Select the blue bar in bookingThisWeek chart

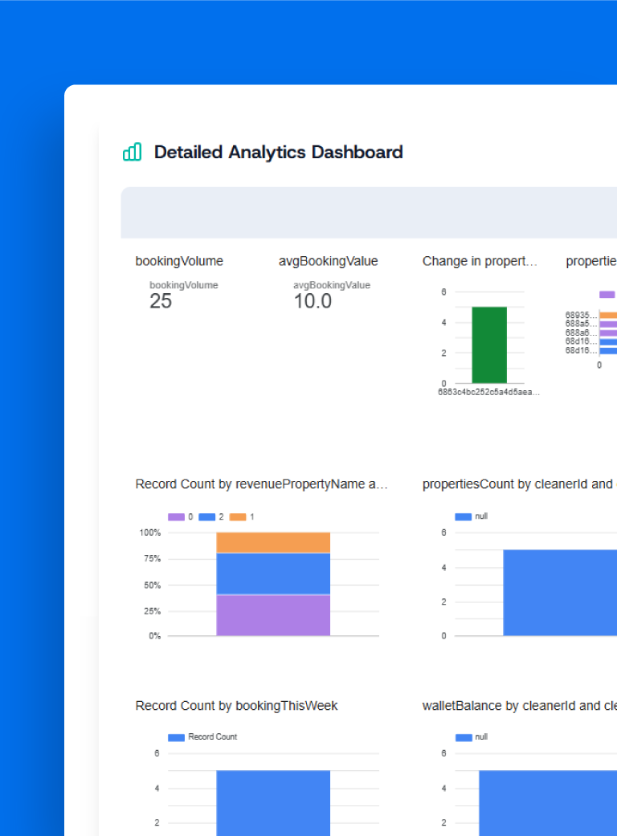pos(273,803)
